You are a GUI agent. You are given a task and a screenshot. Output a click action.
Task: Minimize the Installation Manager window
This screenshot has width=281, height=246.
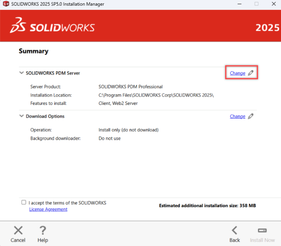pos(239,4)
